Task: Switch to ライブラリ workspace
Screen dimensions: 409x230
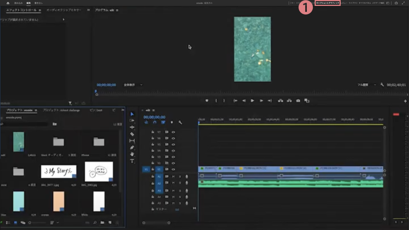Action: (353, 3)
